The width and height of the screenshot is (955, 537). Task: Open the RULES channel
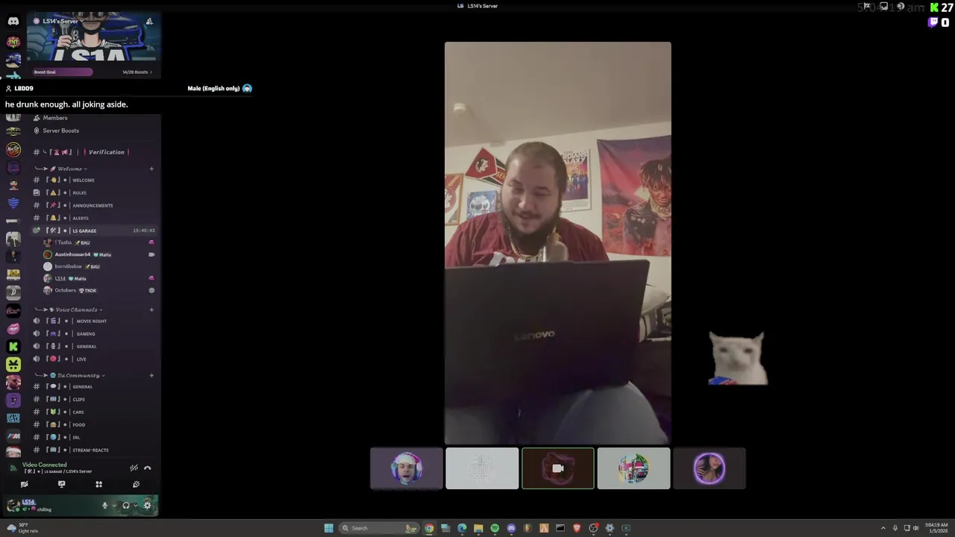pyautogui.click(x=93, y=192)
